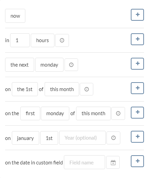Open the 'hours' unit dropdown

[43, 40]
